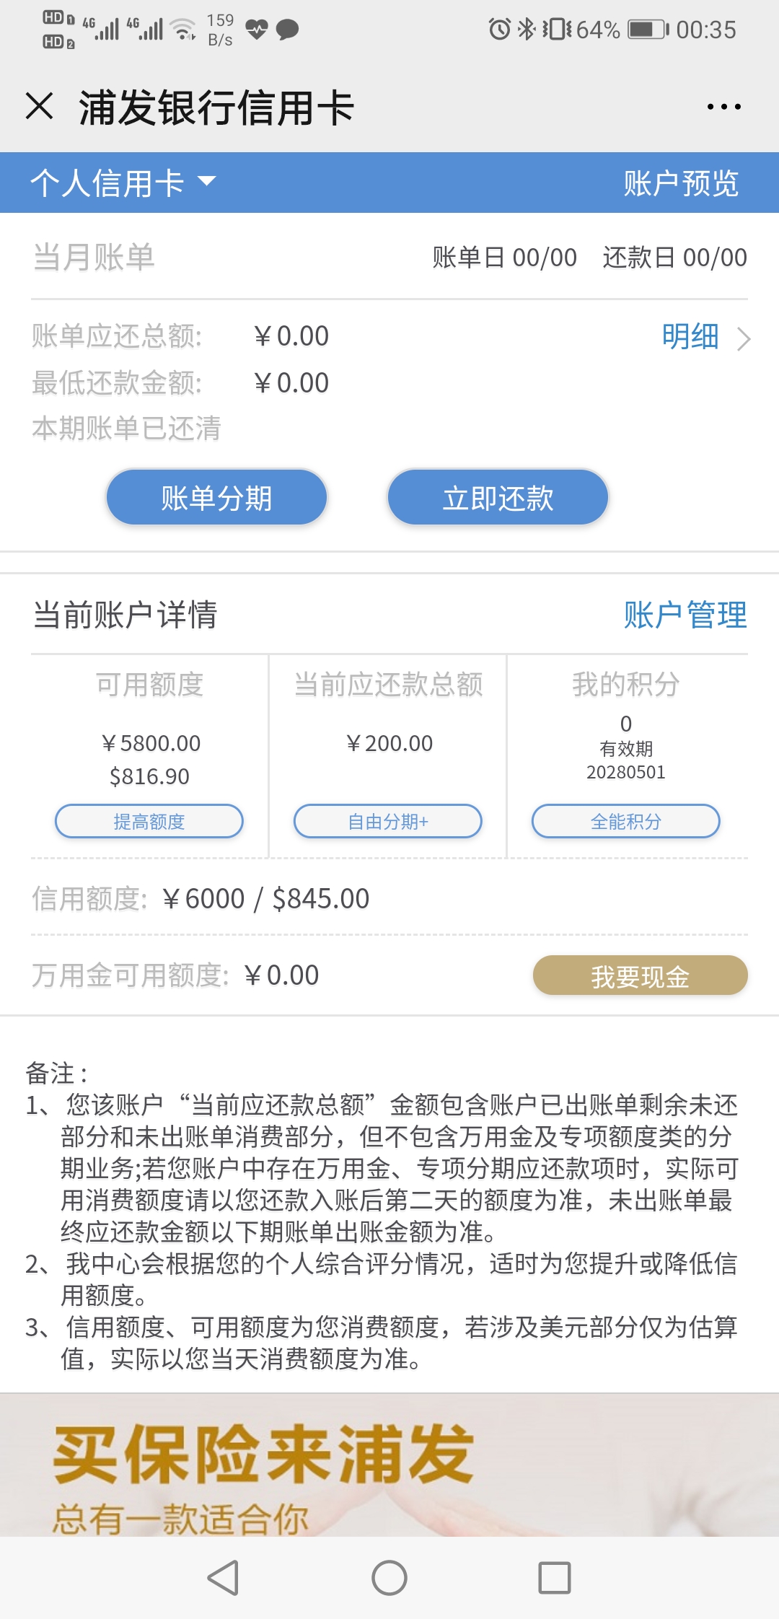Open the 明细 bill details link

tap(690, 336)
